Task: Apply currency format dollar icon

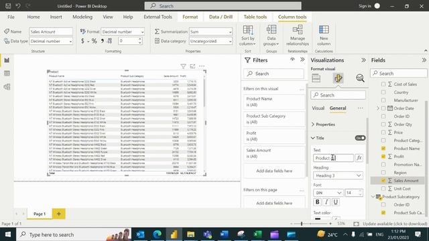Action: (x=82, y=41)
